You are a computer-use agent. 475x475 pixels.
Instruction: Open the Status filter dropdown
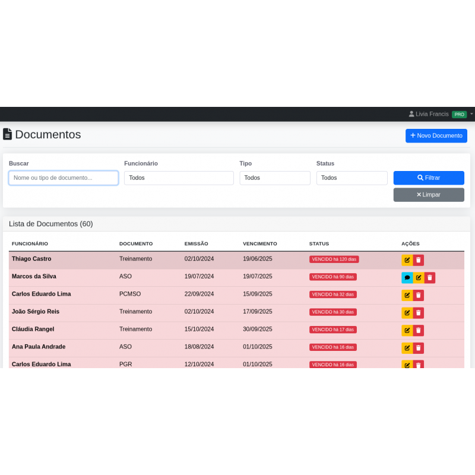351,178
